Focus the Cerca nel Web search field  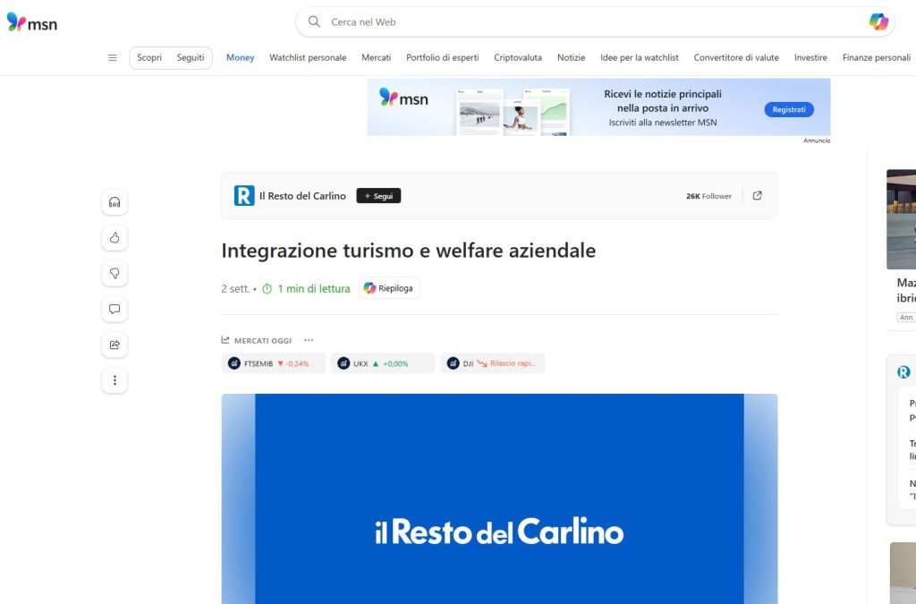tap(595, 21)
